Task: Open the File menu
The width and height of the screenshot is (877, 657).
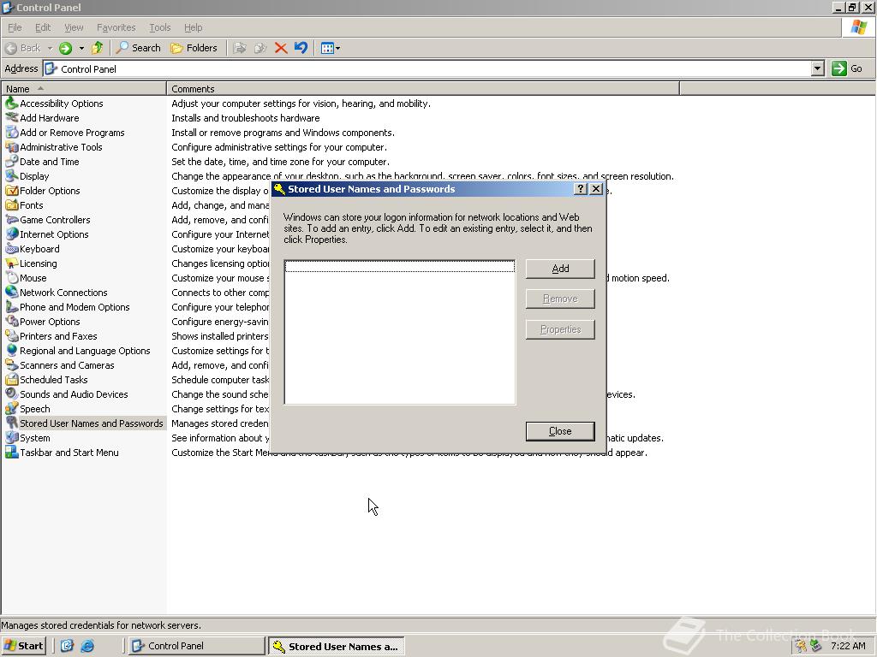Action: 15,27
